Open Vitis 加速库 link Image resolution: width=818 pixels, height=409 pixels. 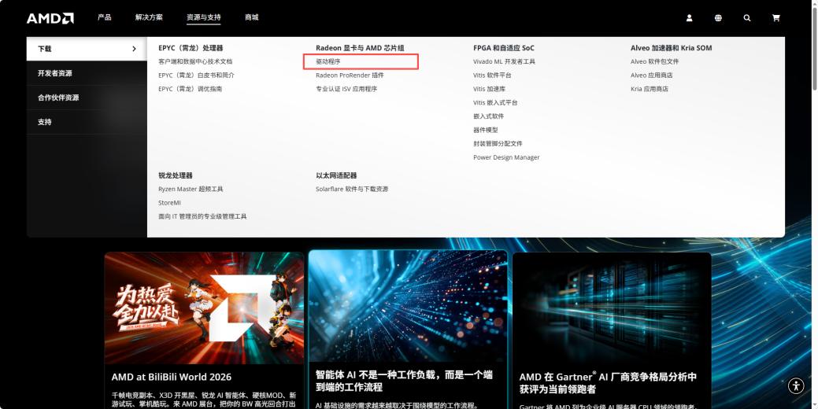[490, 89]
